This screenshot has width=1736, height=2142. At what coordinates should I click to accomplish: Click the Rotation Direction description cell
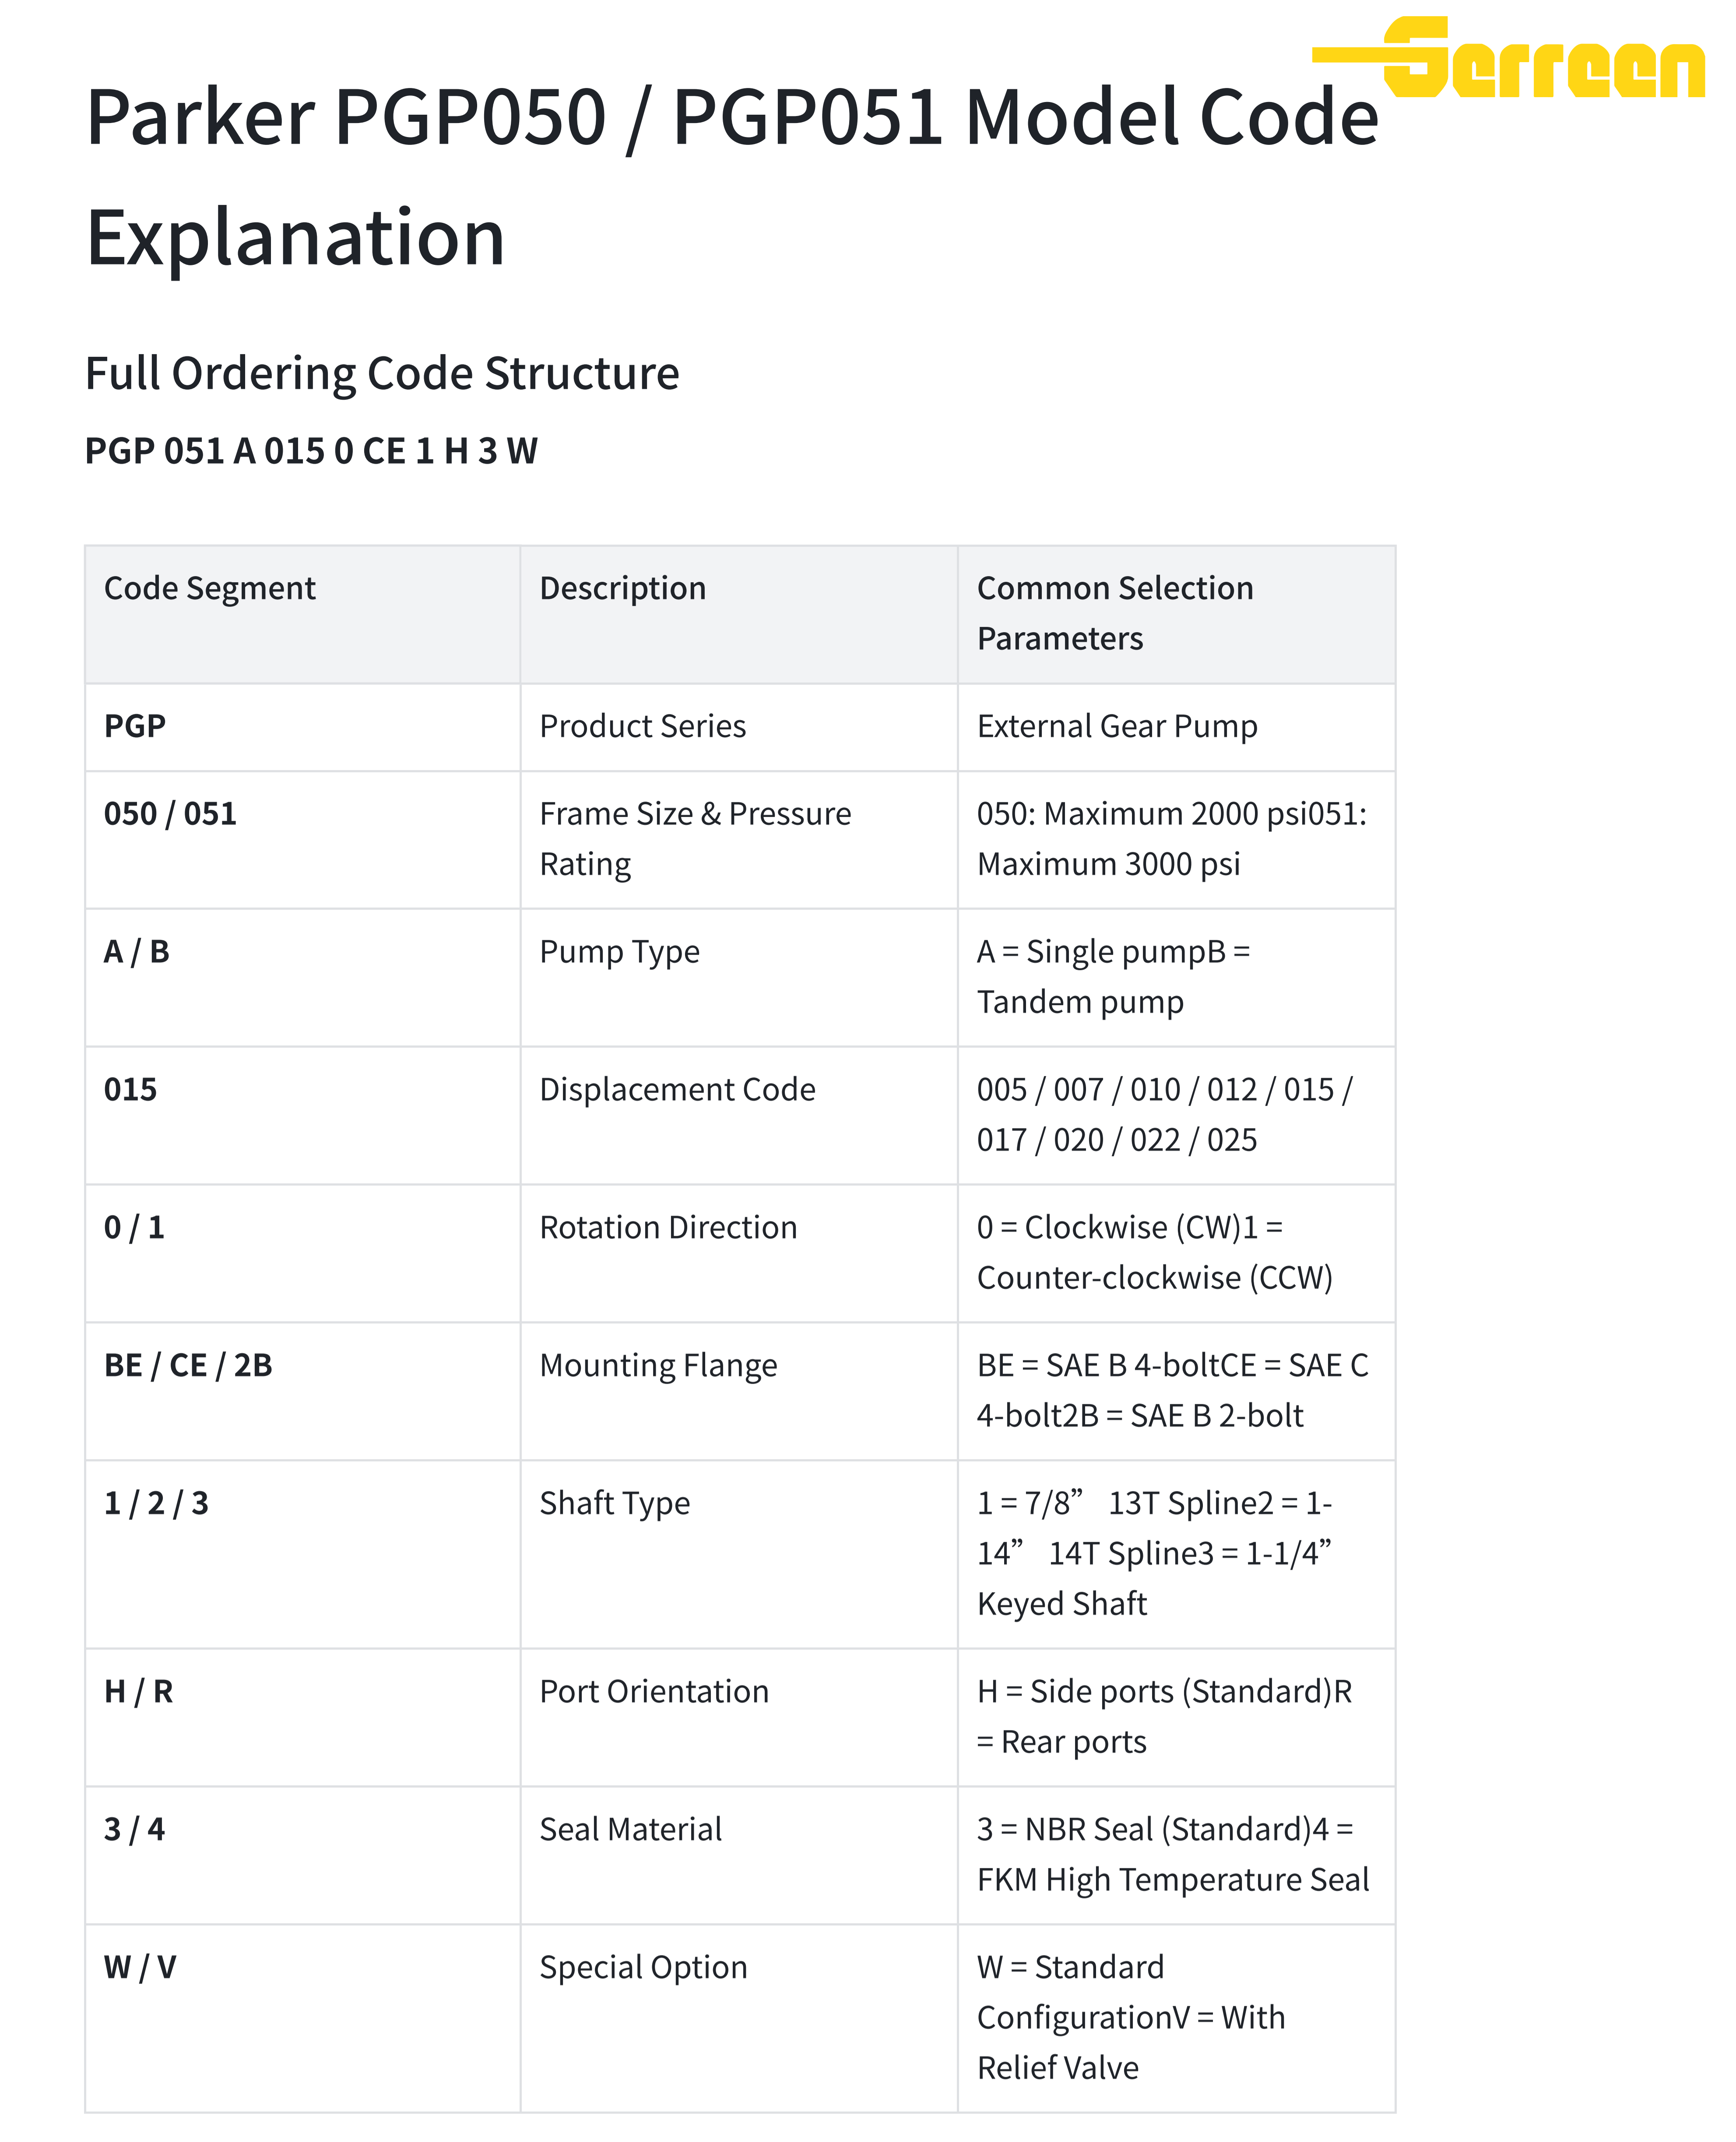click(668, 1227)
